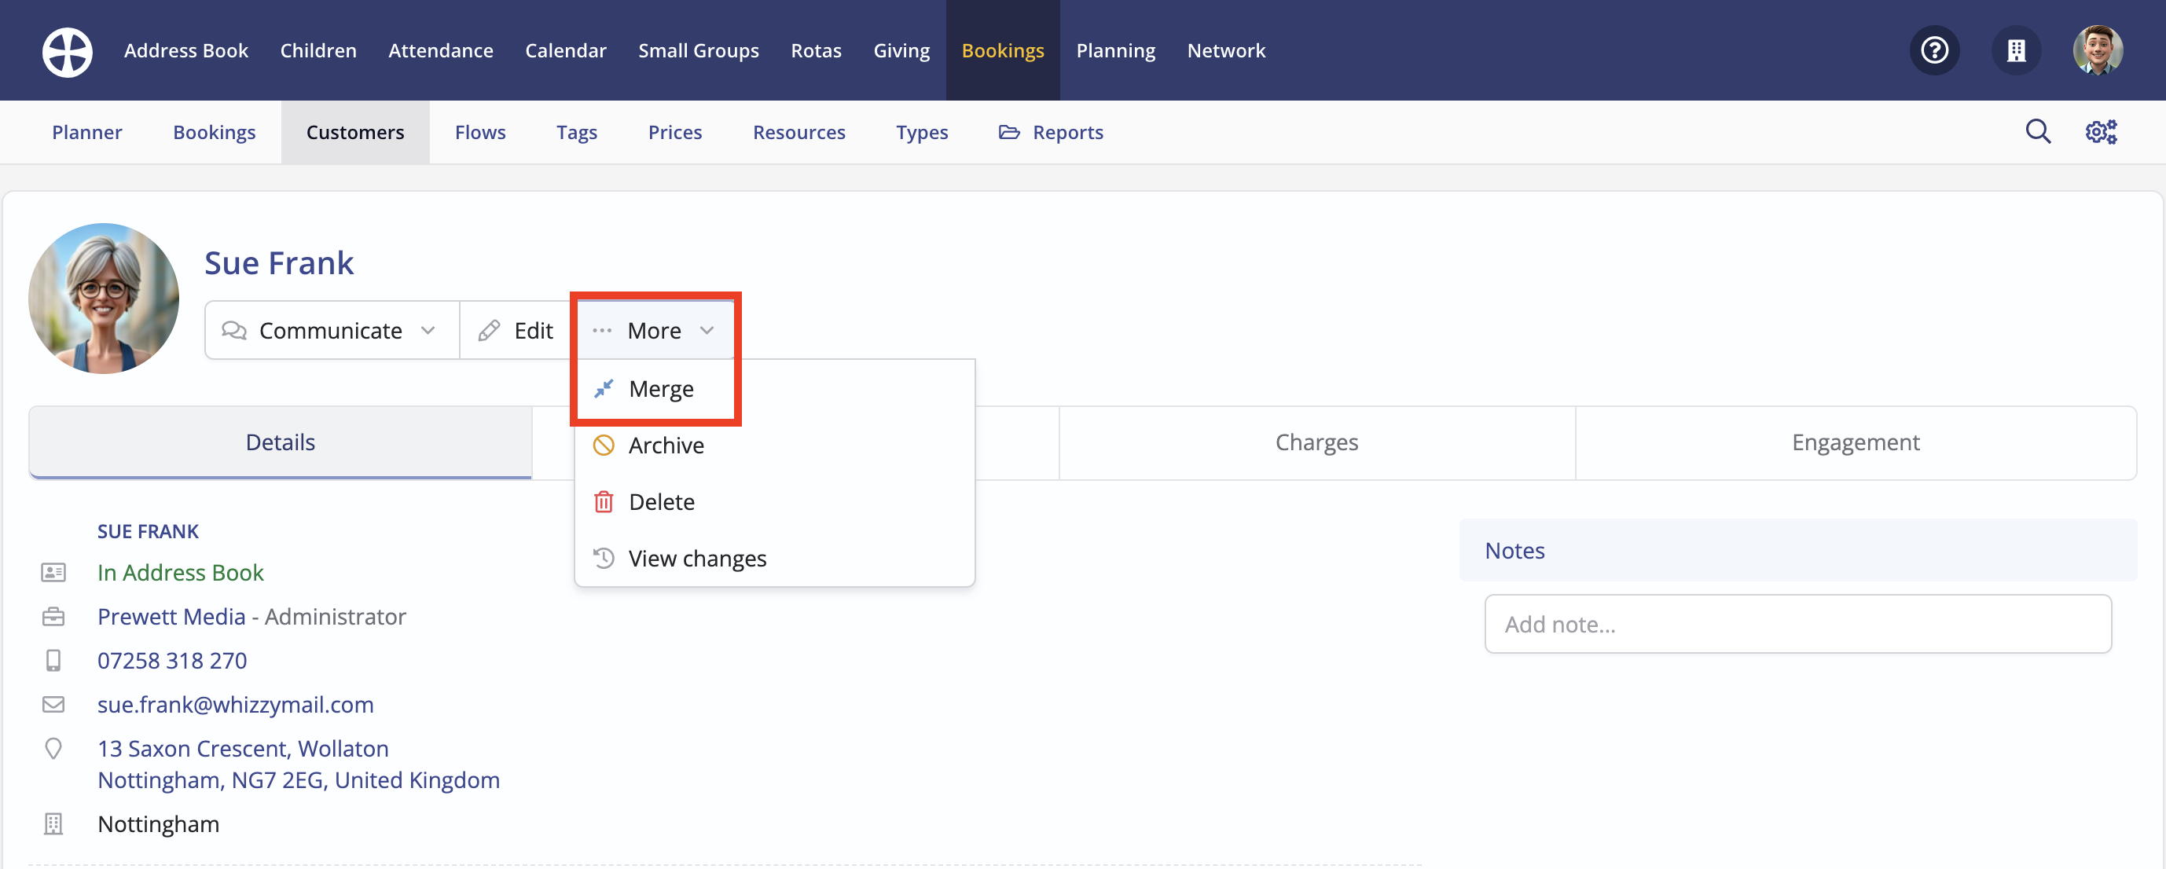Click the address book card icon

(53, 572)
